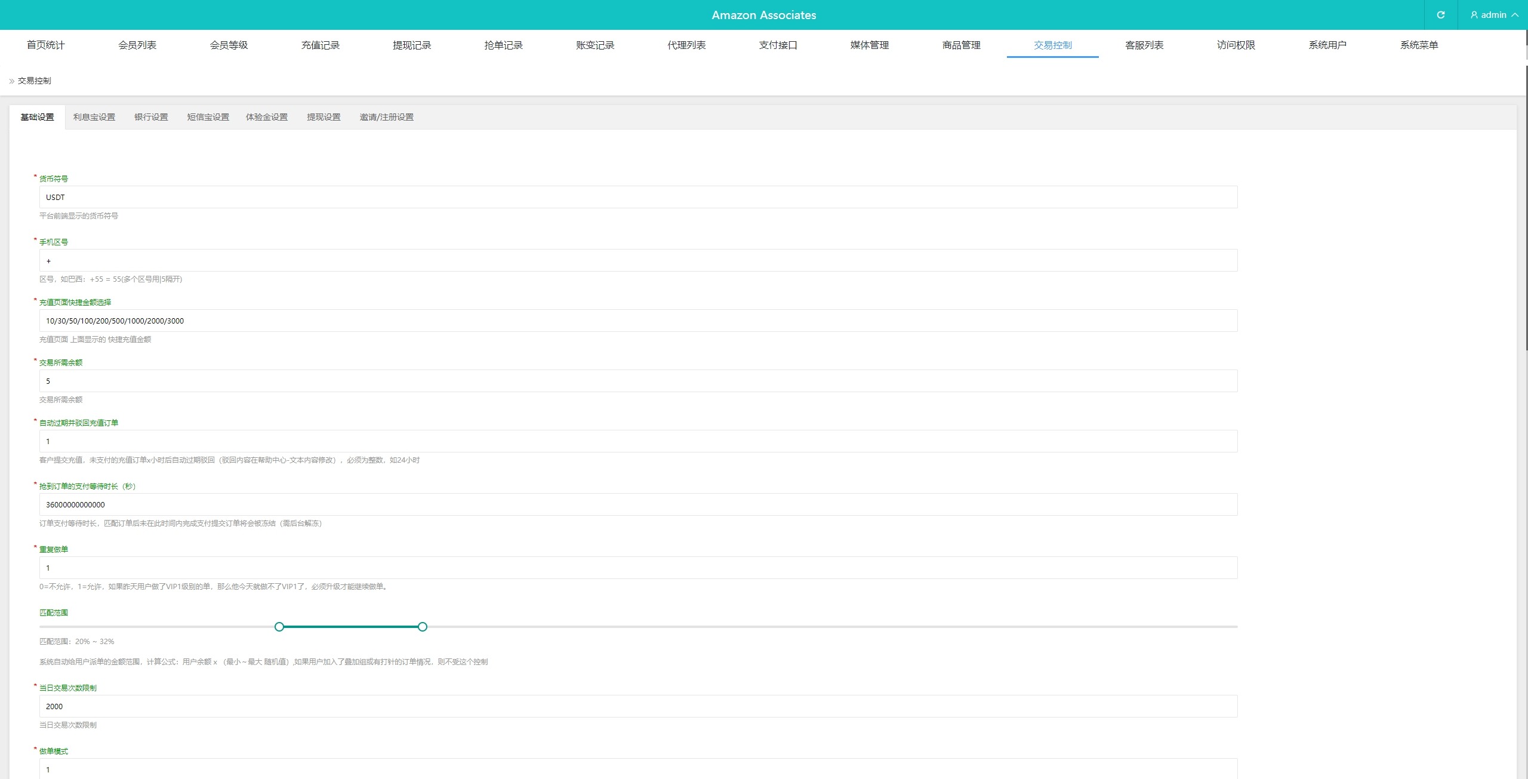Click 当日交易次数限制 field showing 2000
1528x779 pixels.
pos(638,707)
